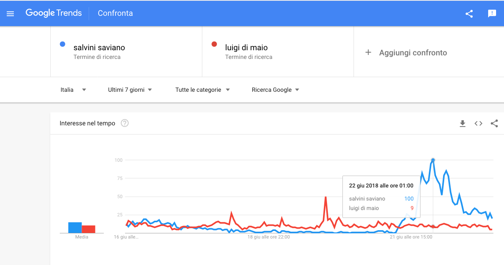Edit the luigi di maio search term
This screenshot has width=504, height=265.
tap(246, 47)
